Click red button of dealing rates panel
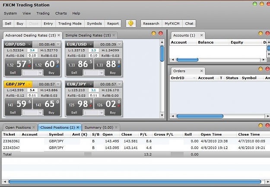Screen dimensions: 270x187 tap(161, 33)
